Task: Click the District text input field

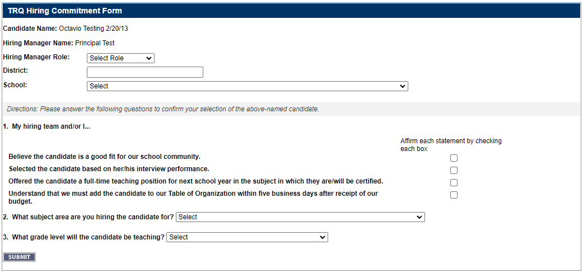Action: 145,72
